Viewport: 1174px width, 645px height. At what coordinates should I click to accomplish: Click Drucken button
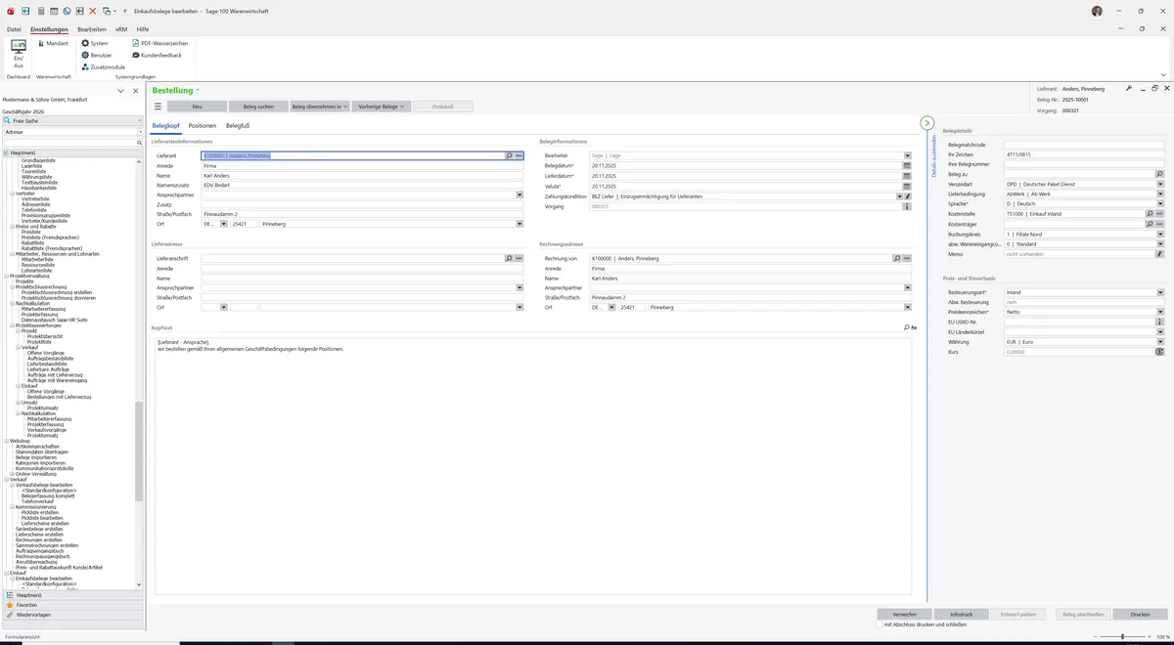(1140, 614)
